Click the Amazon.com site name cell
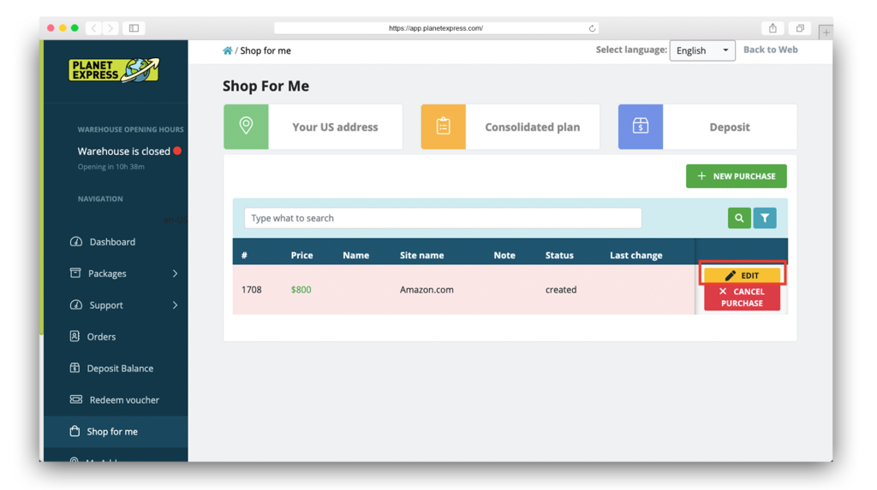The height and width of the screenshot is (490, 877). 427,289
